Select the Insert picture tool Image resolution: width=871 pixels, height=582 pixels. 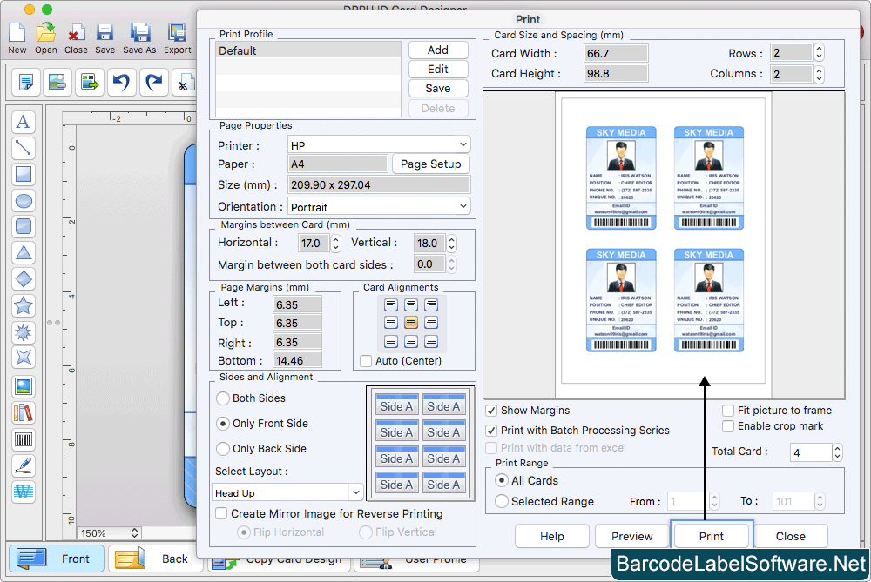24,386
